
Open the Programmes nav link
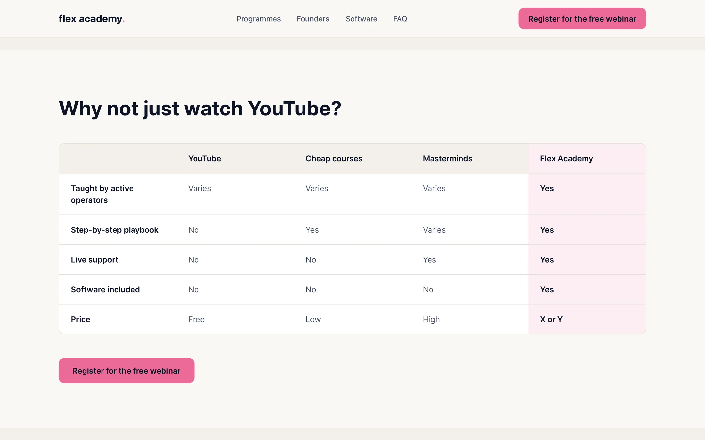tap(258, 19)
